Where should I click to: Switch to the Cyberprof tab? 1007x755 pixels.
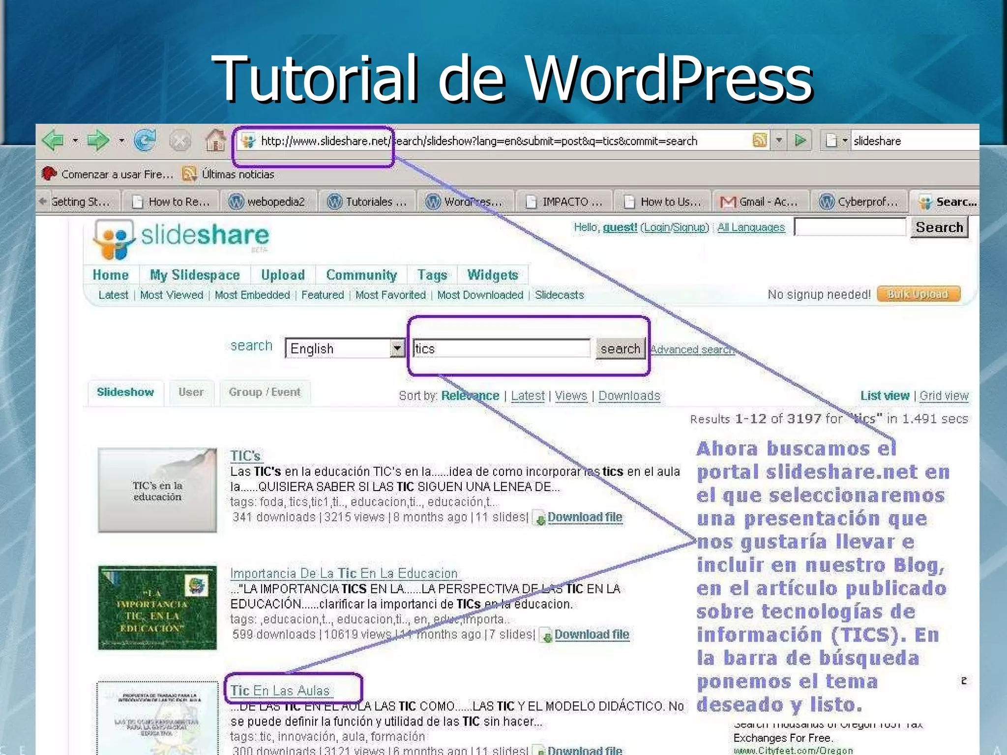point(859,202)
